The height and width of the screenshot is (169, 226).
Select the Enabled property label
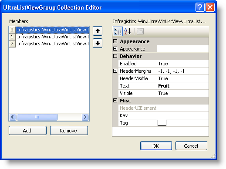pos(138,64)
